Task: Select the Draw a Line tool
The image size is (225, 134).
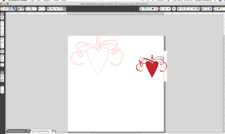Action: [2, 22]
